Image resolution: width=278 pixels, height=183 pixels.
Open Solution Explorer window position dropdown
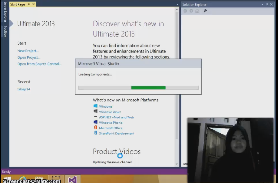click(x=262, y=4)
